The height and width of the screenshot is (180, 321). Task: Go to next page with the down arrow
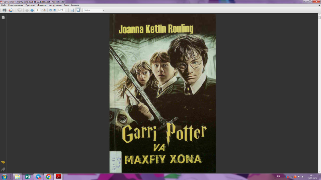pos(32,10)
